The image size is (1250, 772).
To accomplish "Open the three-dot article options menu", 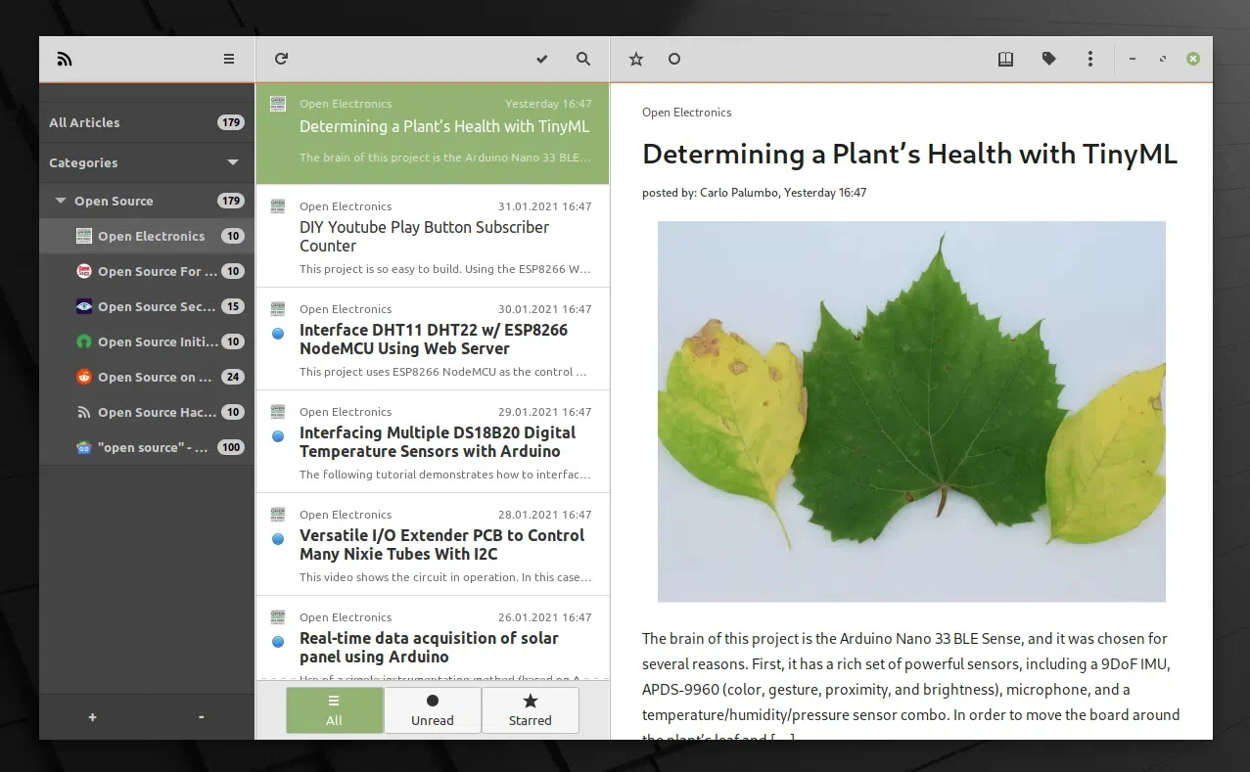I will (x=1090, y=59).
